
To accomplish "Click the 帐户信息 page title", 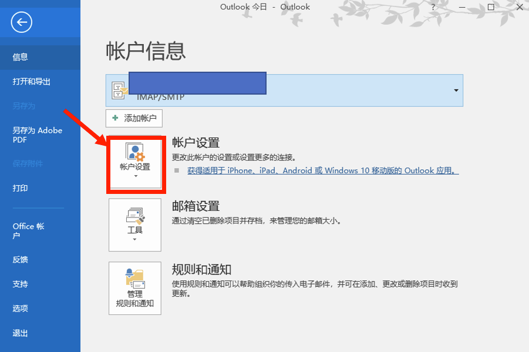I will coord(146,51).
